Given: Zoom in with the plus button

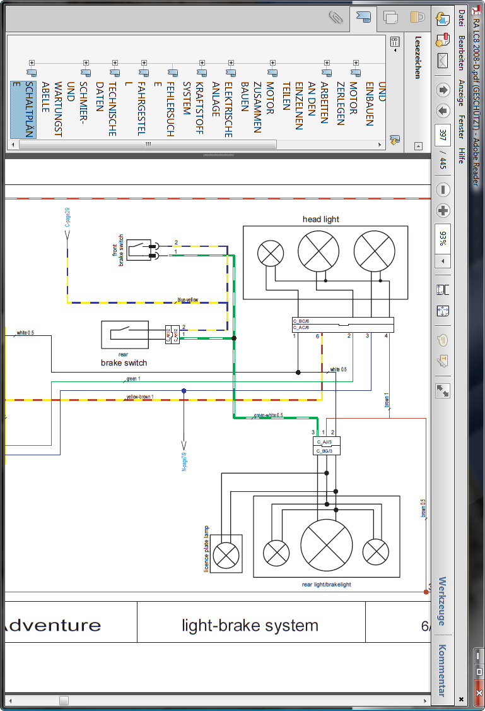Looking at the screenshot, I should [443, 211].
